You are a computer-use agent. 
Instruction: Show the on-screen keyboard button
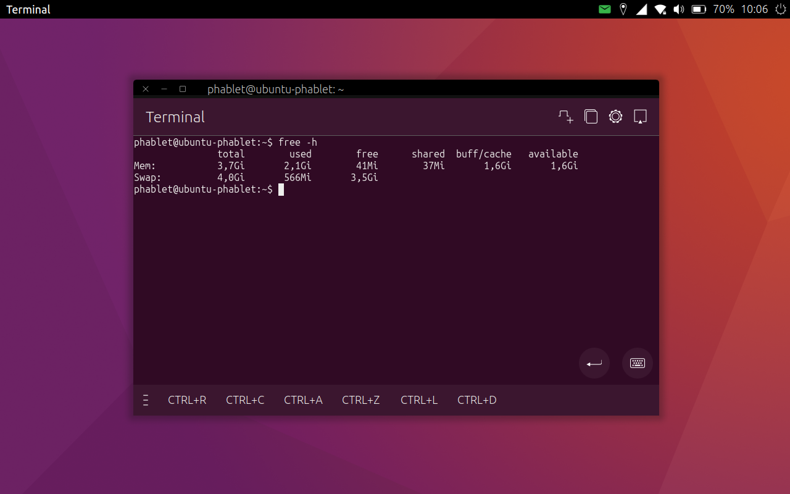point(638,363)
